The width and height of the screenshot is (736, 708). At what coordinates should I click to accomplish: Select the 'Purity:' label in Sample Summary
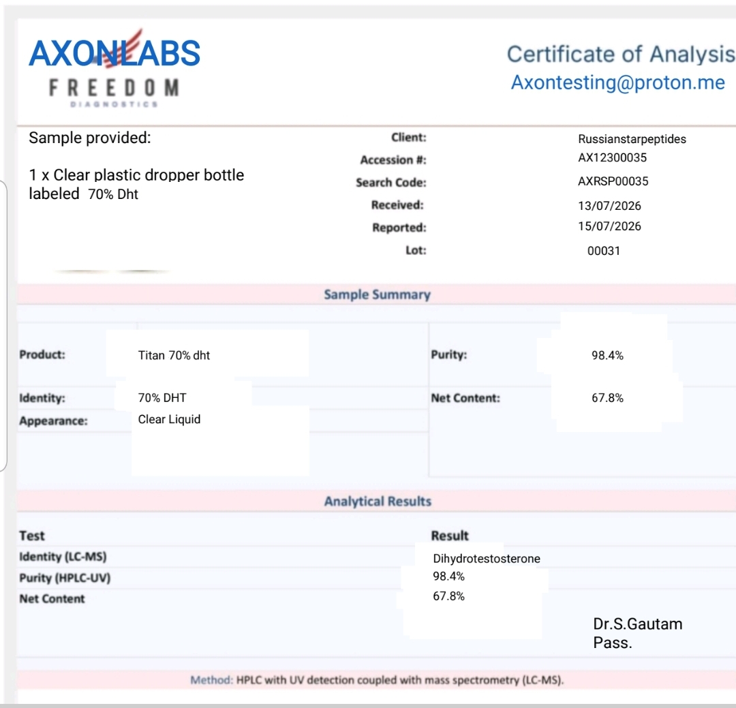pos(448,354)
